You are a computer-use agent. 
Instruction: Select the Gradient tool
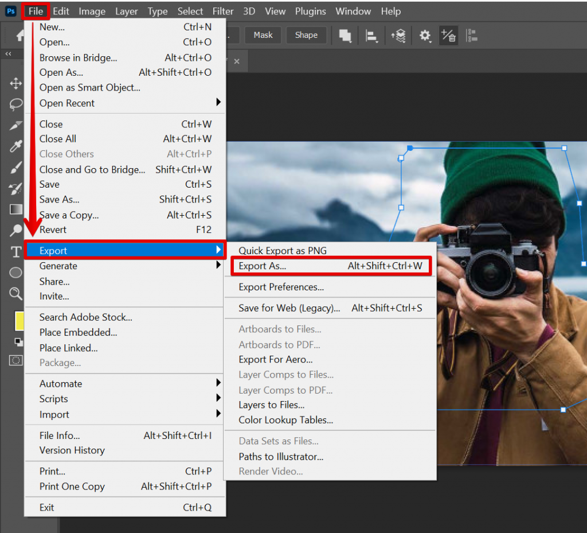point(15,209)
